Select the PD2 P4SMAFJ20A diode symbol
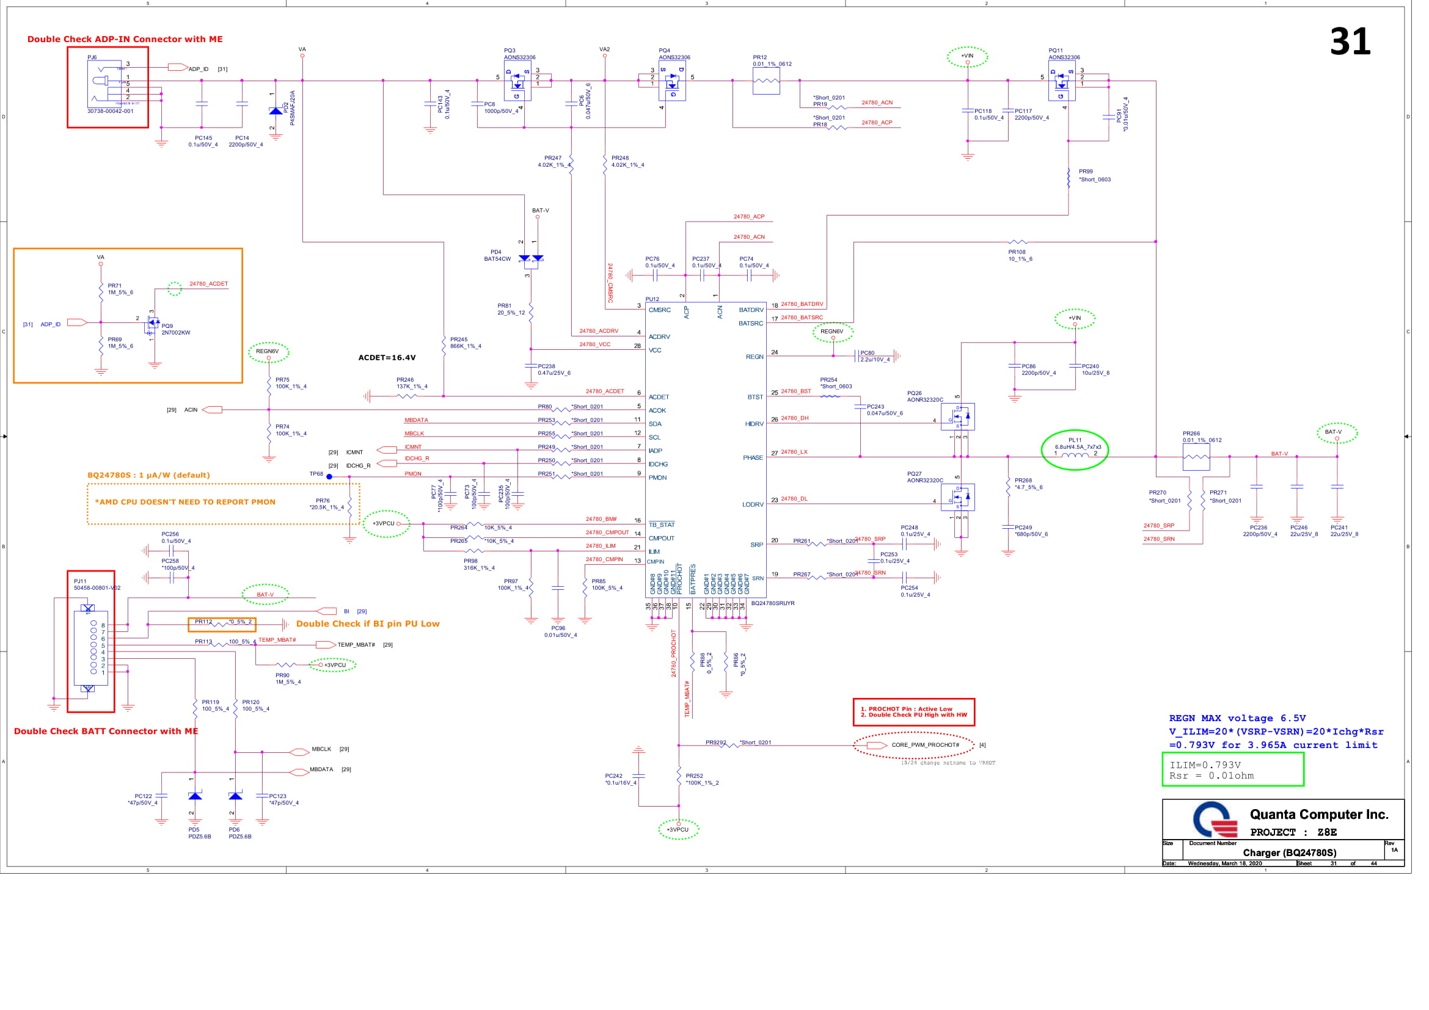 click(x=275, y=111)
